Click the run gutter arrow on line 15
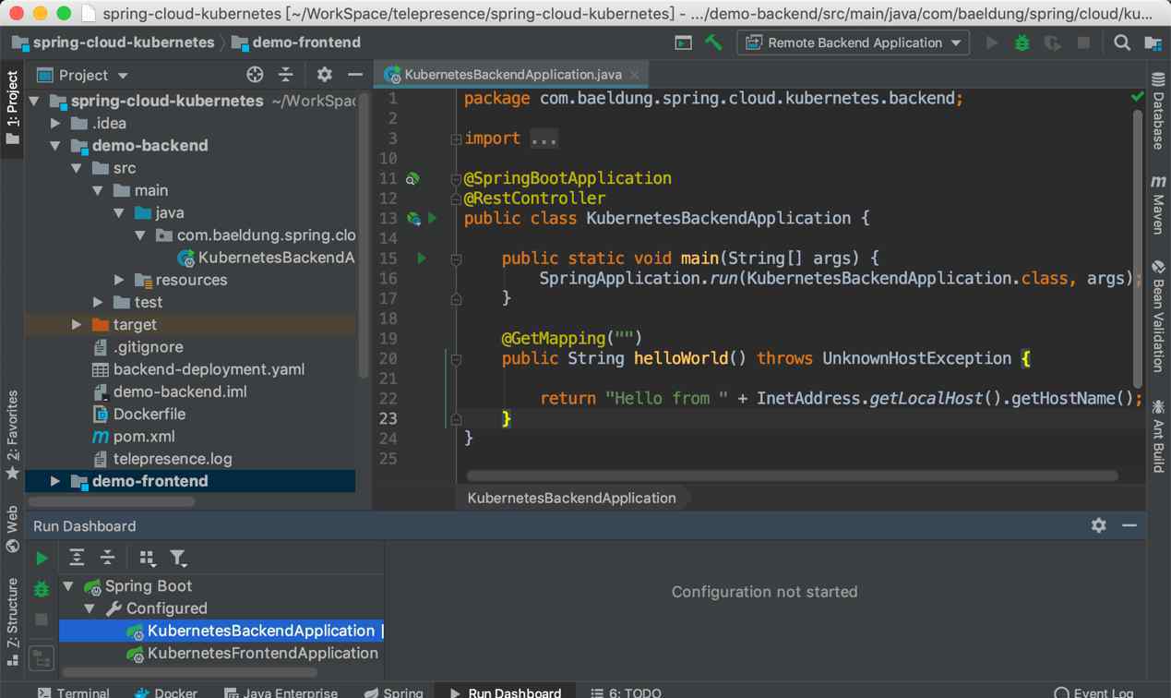 tap(422, 259)
